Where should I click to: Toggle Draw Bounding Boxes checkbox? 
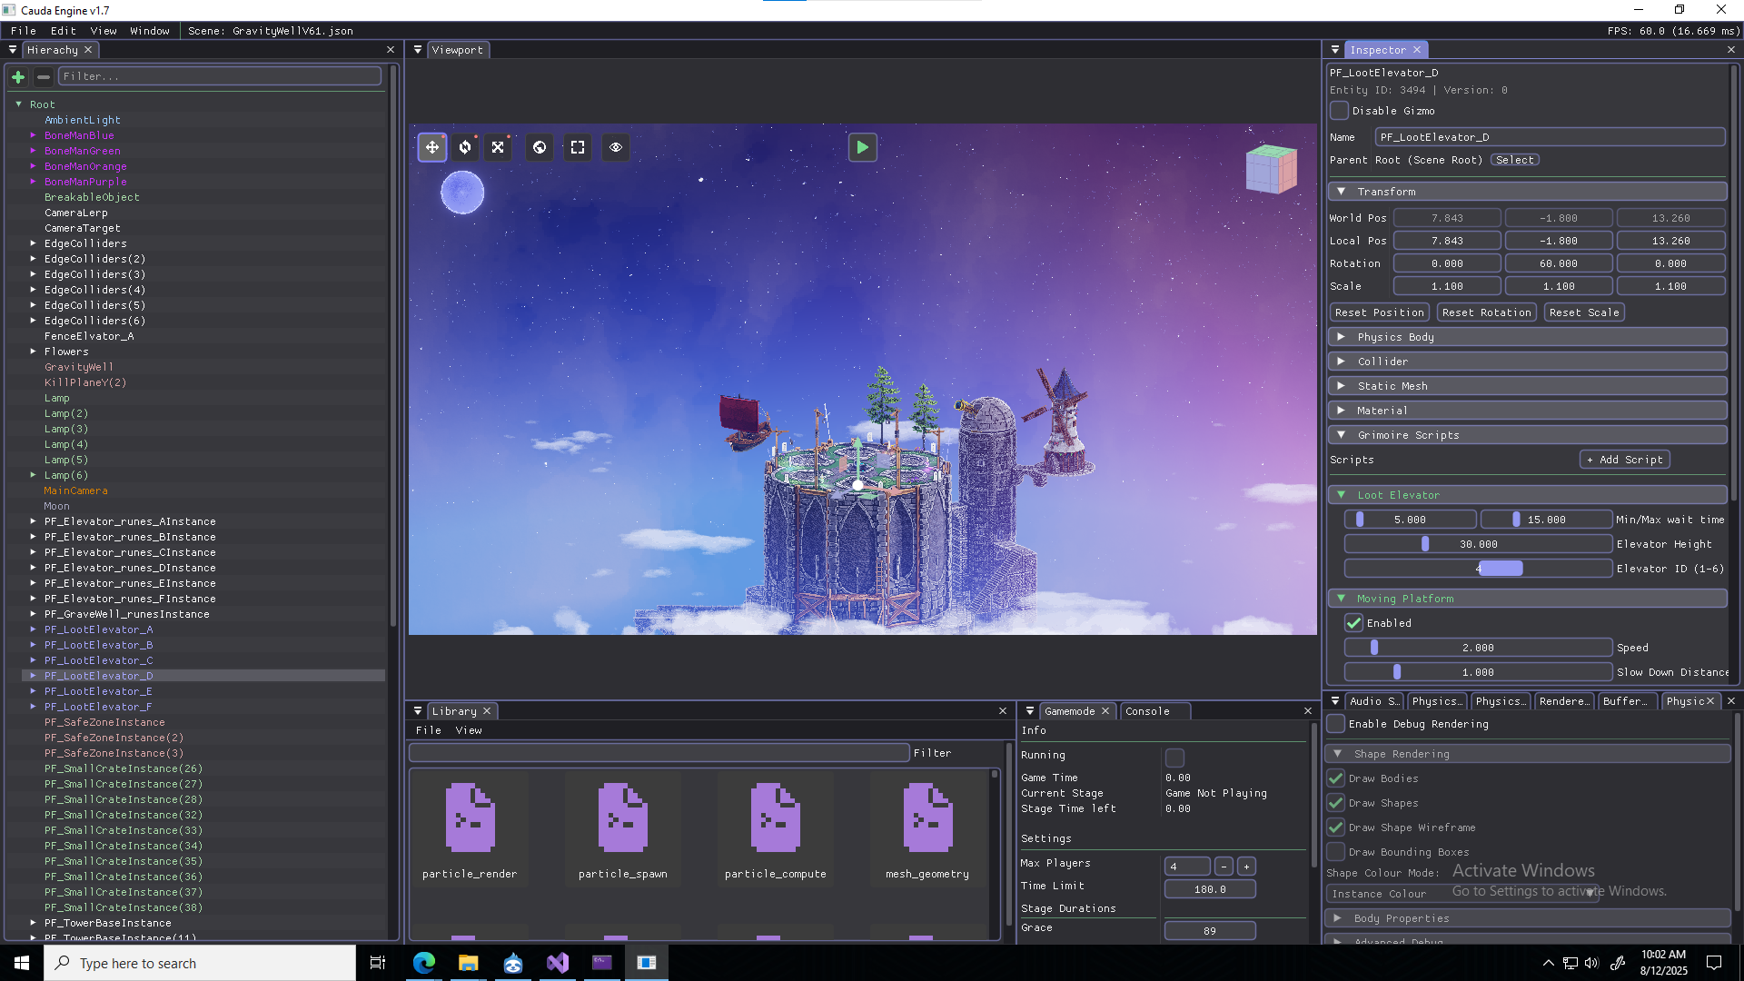(x=1335, y=852)
